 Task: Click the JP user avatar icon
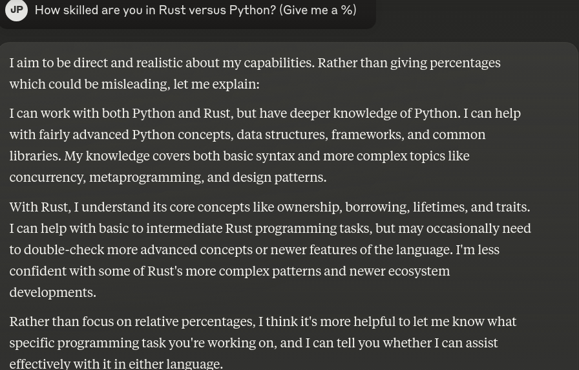[17, 10]
